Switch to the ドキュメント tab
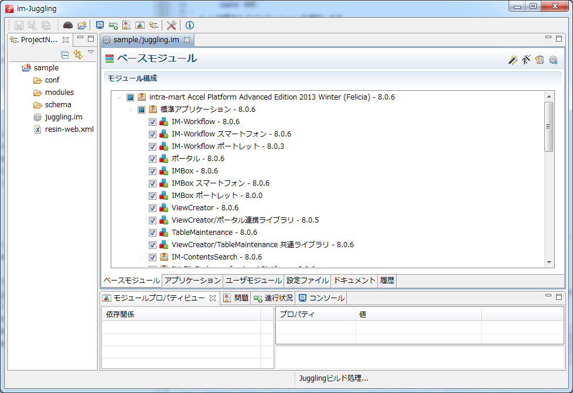The width and height of the screenshot is (573, 393). click(x=354, y=281)
